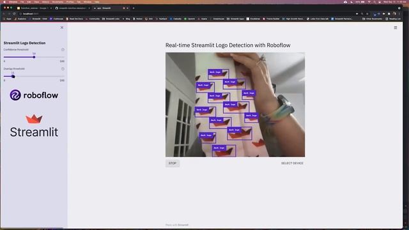The width and height of the screenshot is (409, 230).
Task: Open the Apps bookmark shortcut
Action: [7, 19]
